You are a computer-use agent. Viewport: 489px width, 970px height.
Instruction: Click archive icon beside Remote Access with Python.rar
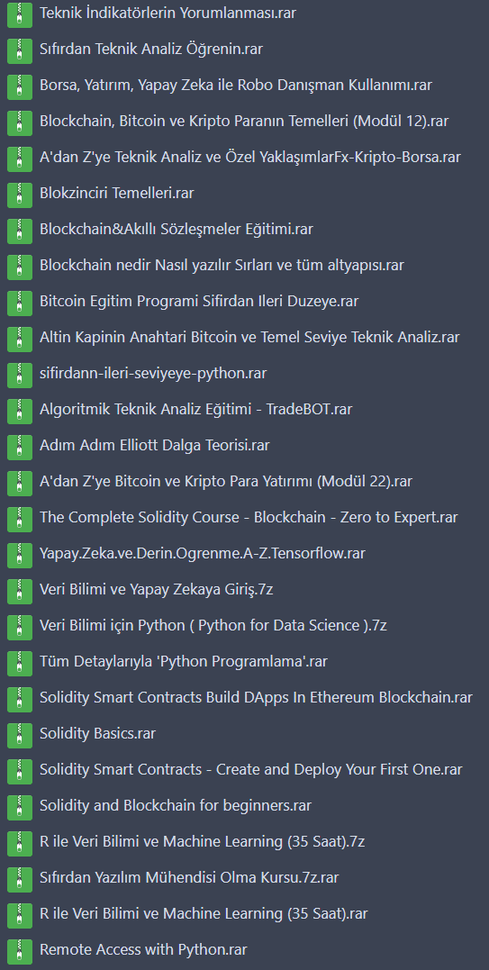pos(20,950)
